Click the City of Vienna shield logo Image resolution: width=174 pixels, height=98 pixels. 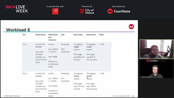[82, 11]
